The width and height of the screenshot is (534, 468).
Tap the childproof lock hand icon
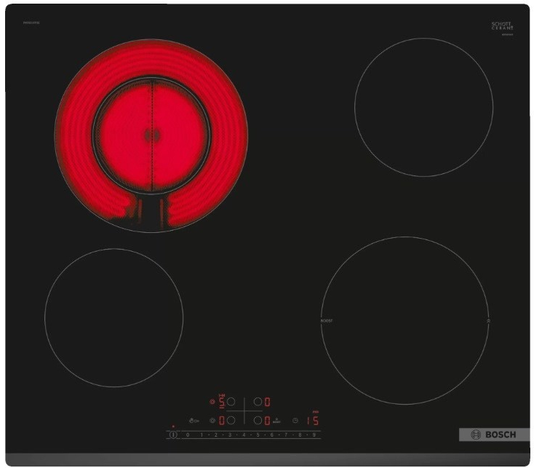tap(194, 421)
